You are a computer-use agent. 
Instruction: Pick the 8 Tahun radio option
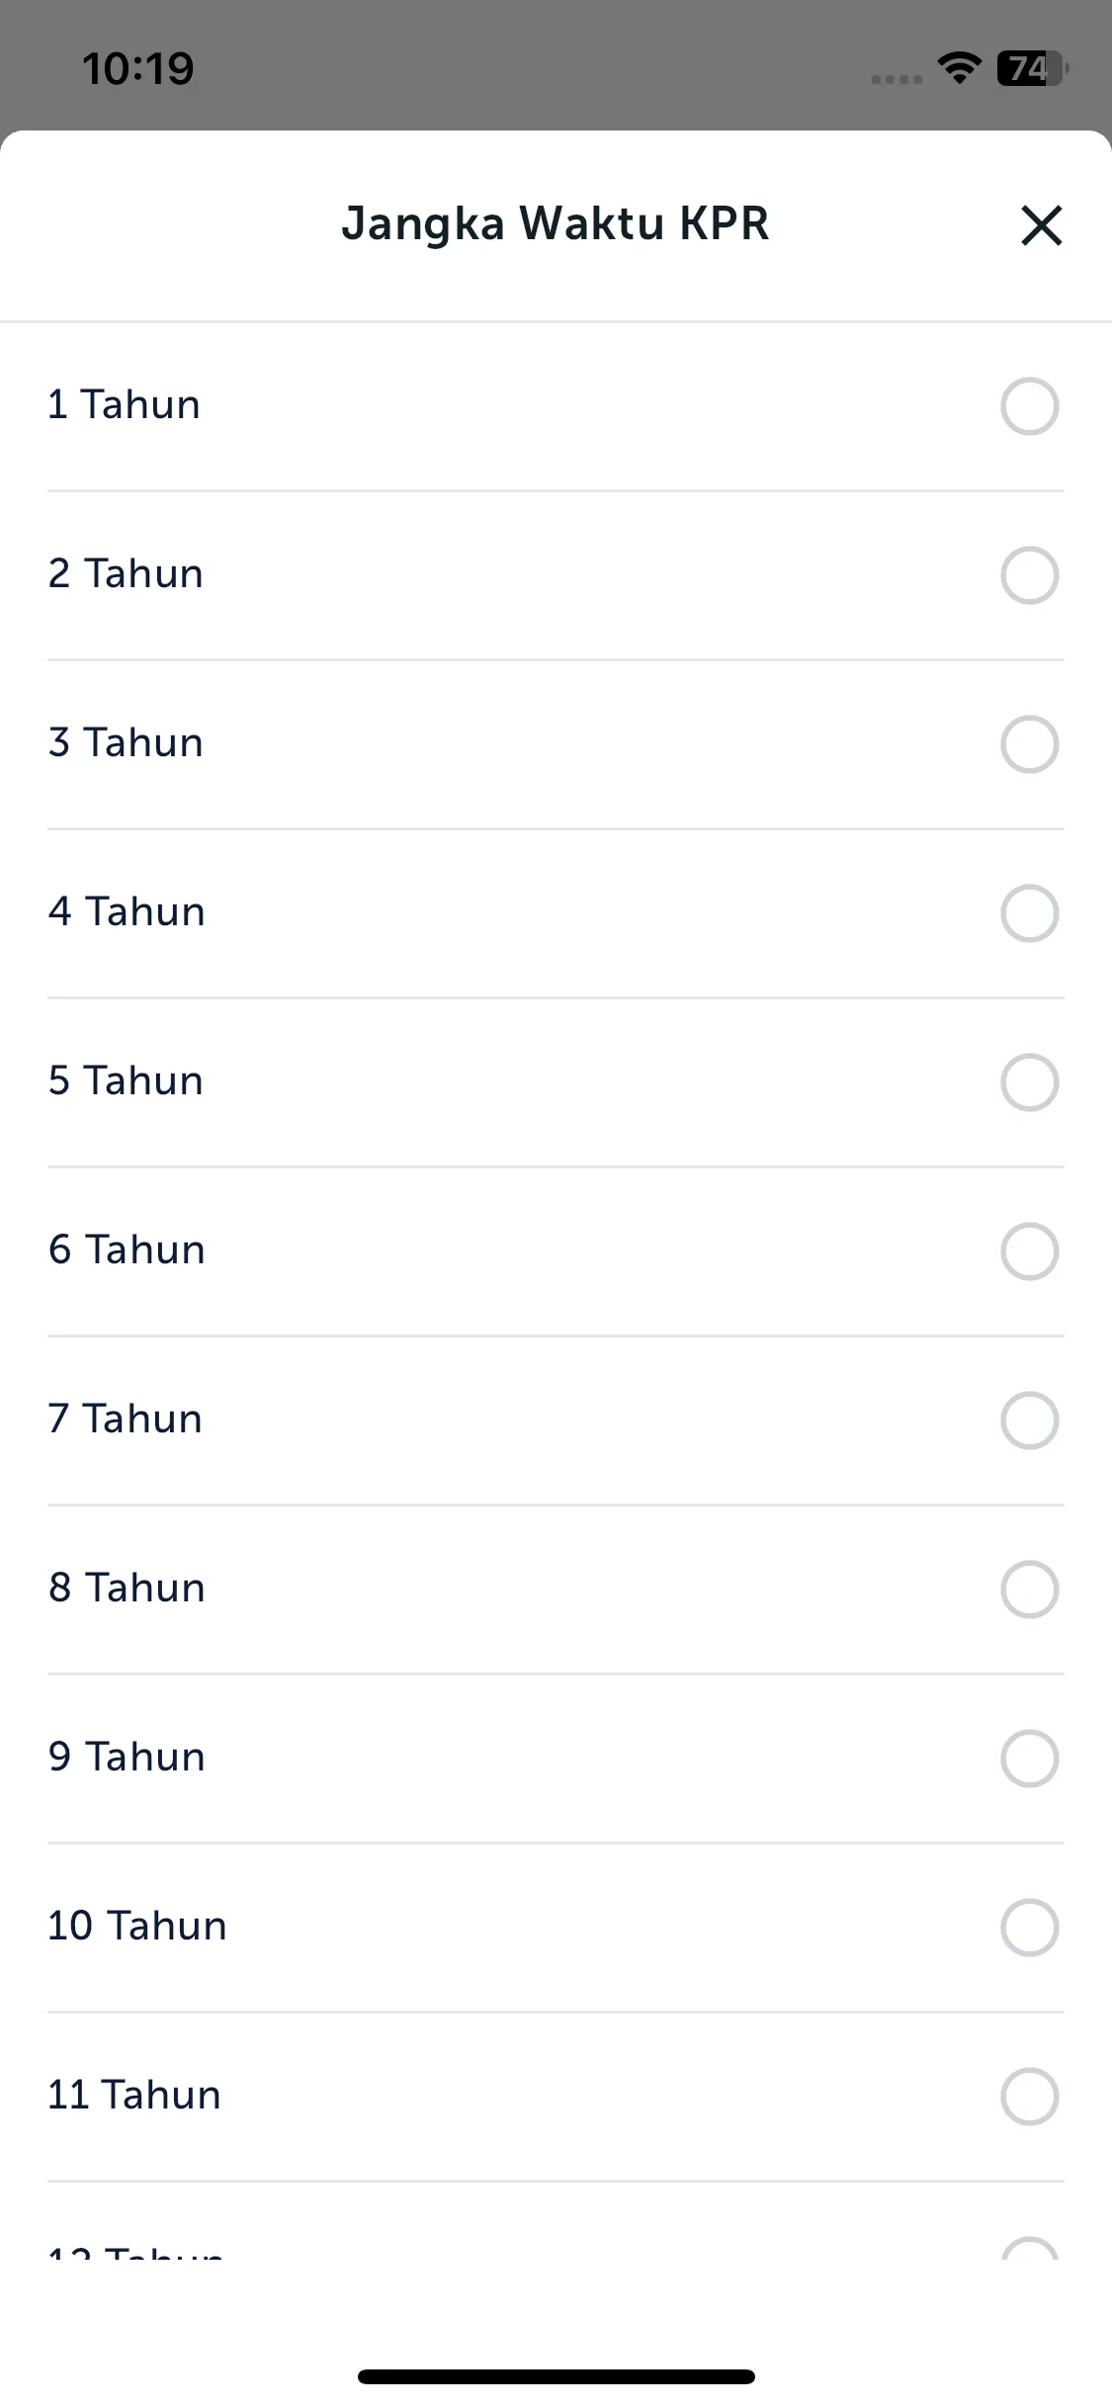[1029, 1590]
